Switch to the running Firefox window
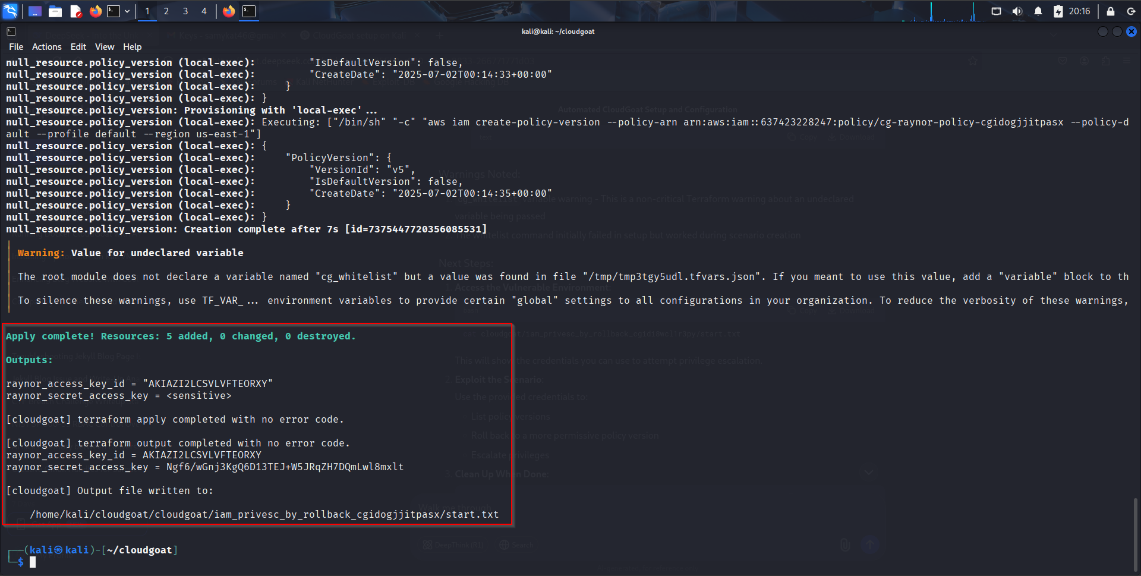Screen dimensions: 1141x576 click(x=229, y=11)
